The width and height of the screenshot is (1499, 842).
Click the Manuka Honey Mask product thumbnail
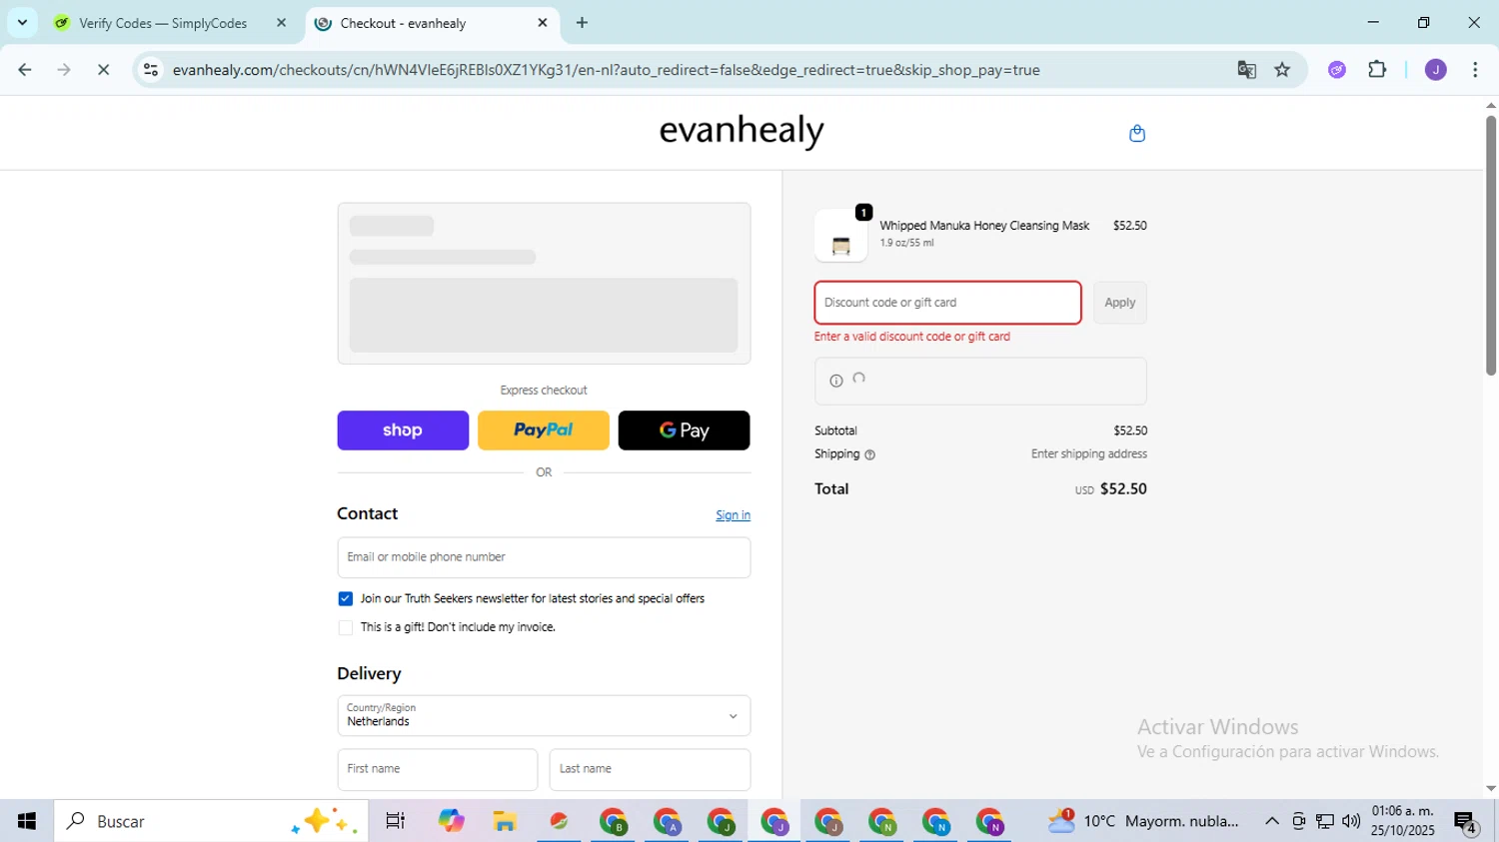click(x=840, y=237)
